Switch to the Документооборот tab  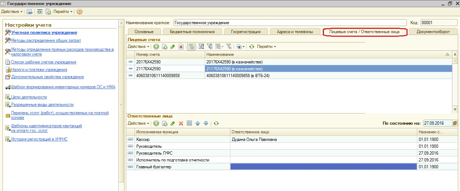point(433,32)
